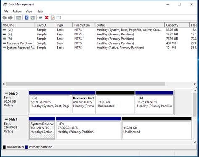Maximize the Disk Management window

point(179,4)
